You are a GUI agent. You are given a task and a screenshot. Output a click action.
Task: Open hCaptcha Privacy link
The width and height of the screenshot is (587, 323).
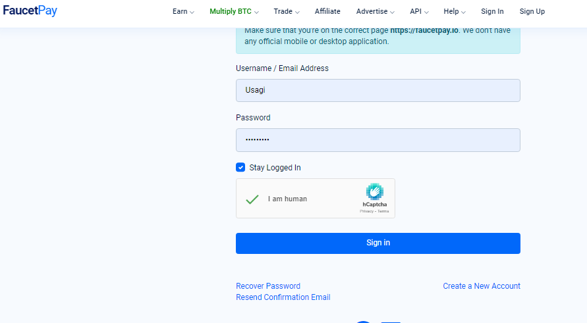(366, 211)
